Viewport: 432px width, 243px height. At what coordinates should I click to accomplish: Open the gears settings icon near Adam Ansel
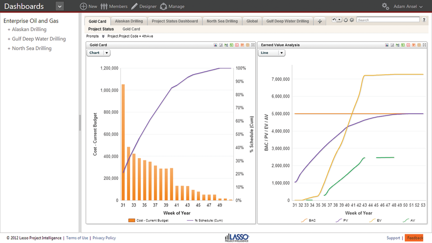point(385,6)
